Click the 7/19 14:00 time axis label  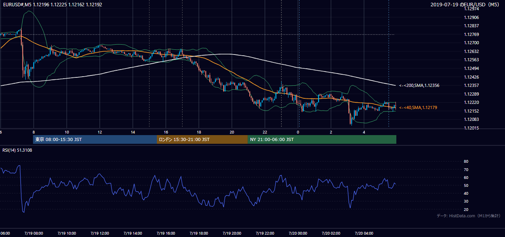[x=133, y=233]
